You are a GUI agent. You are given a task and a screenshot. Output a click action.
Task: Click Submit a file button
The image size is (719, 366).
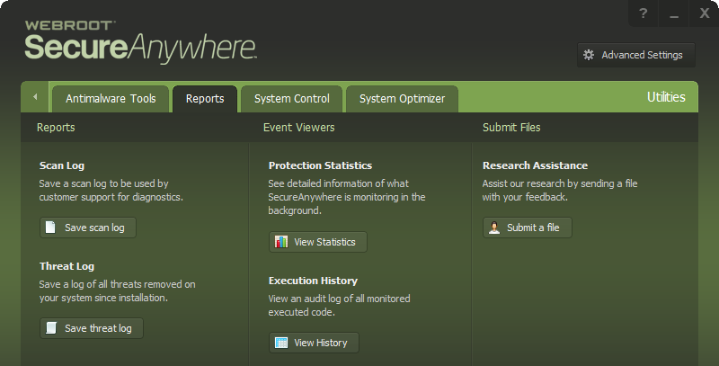coord(528,228)
